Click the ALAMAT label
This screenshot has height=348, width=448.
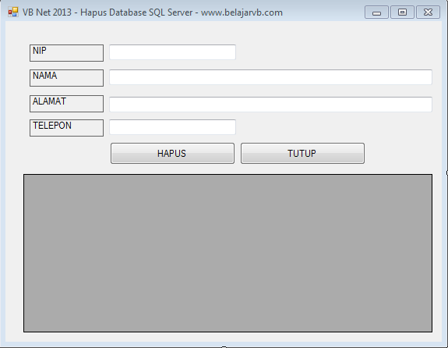[x=66, y=104]
